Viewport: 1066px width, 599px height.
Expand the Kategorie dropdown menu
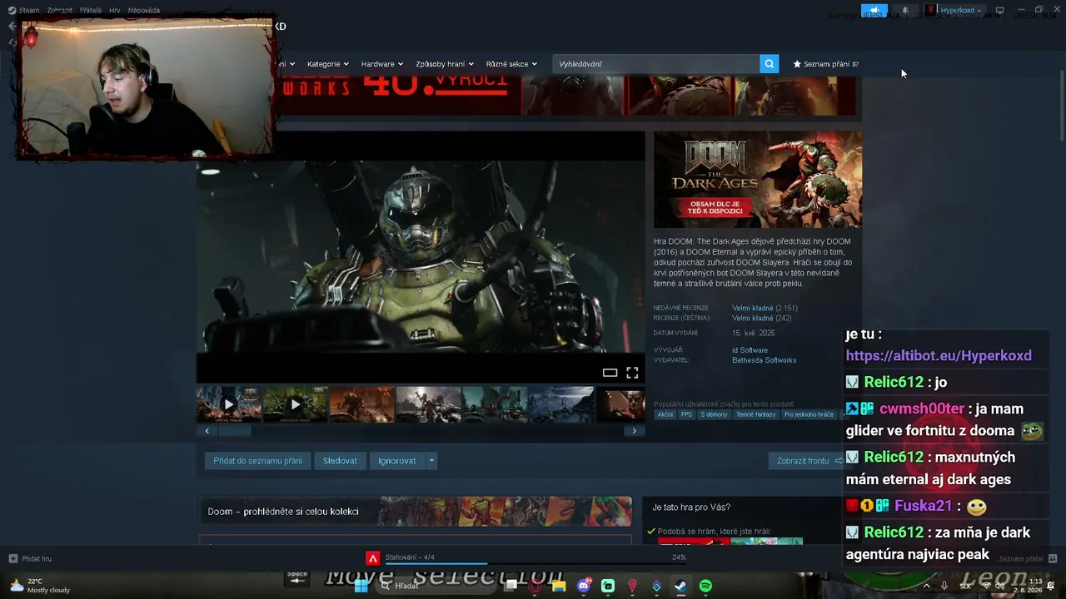pos(326,64)
